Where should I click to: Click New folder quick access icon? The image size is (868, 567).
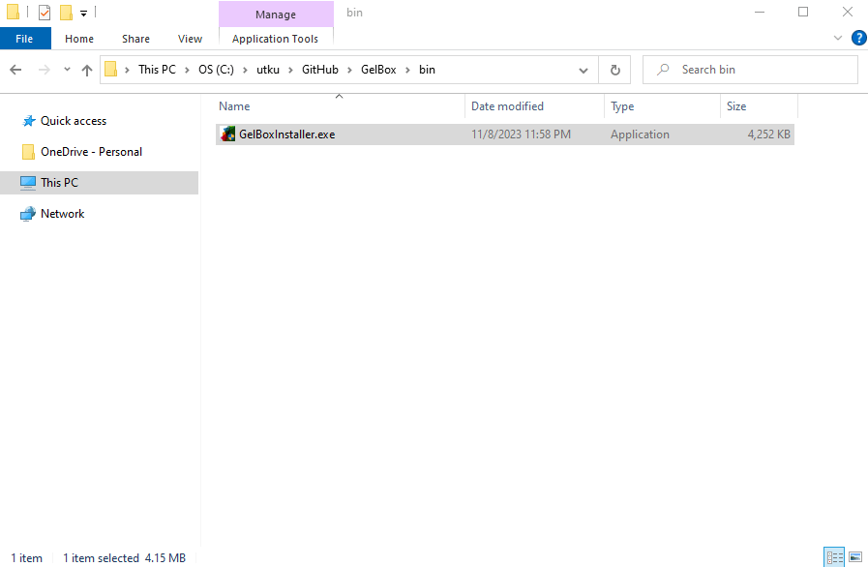[67, 13]
